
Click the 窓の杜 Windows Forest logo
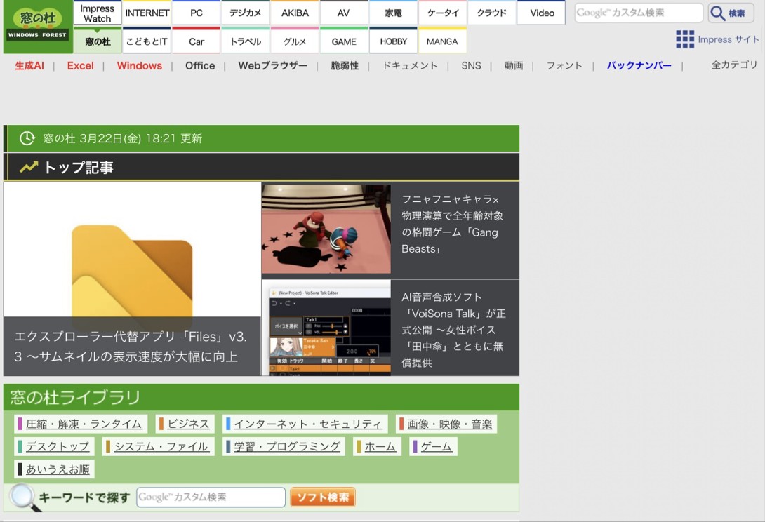(x=38, y=26)
